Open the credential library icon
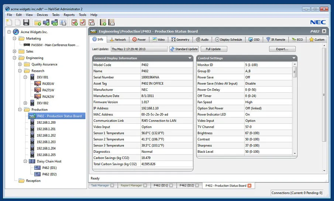Image resolution: width=334 pixels, height=201 pixels. [x=63, y=22]
